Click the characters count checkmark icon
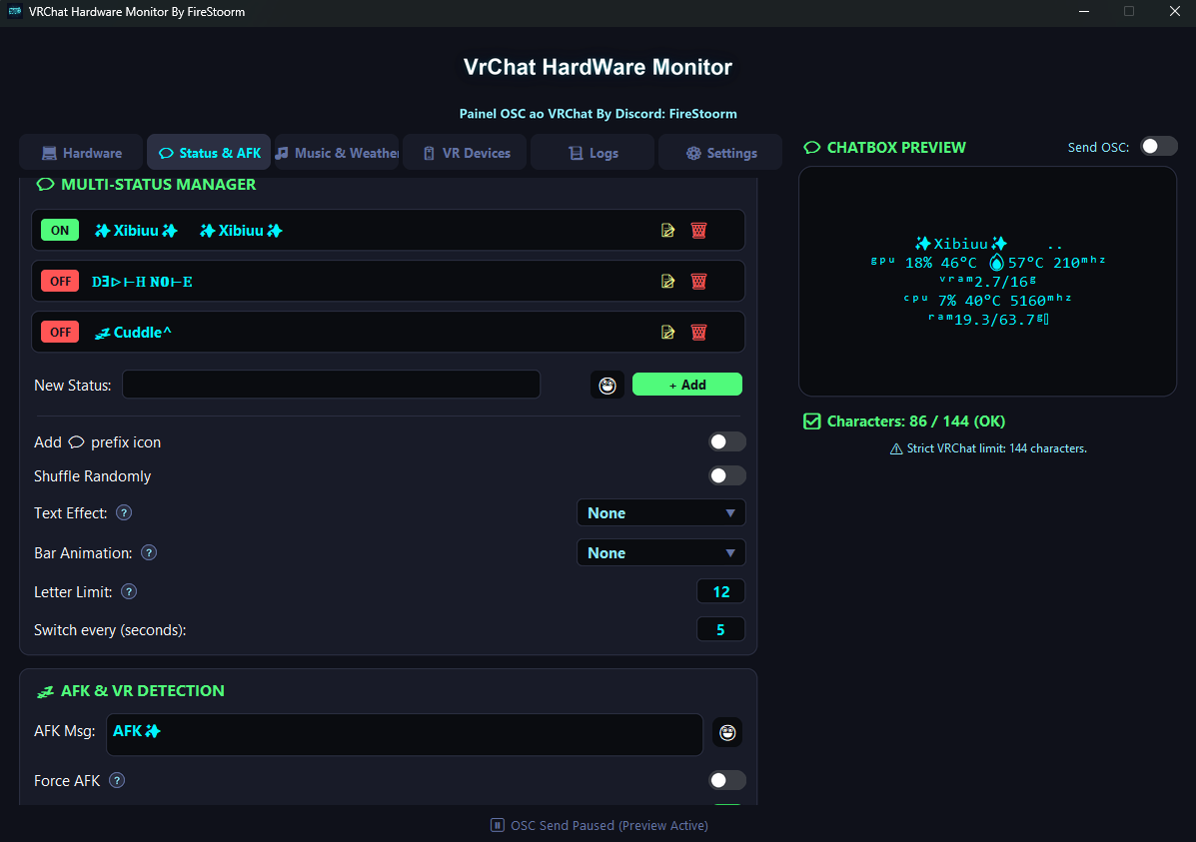The image size is (1196, 842). point(811,421)
